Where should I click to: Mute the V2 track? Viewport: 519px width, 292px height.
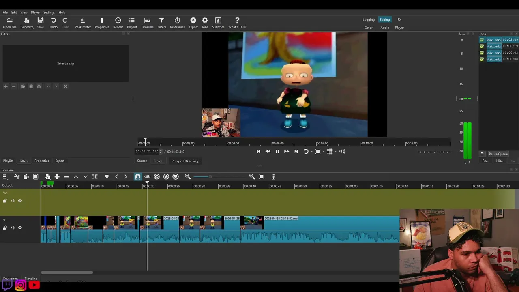coord(12,200)
